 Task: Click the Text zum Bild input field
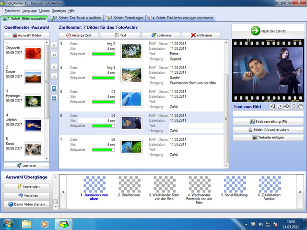click(x=268, y=114)
